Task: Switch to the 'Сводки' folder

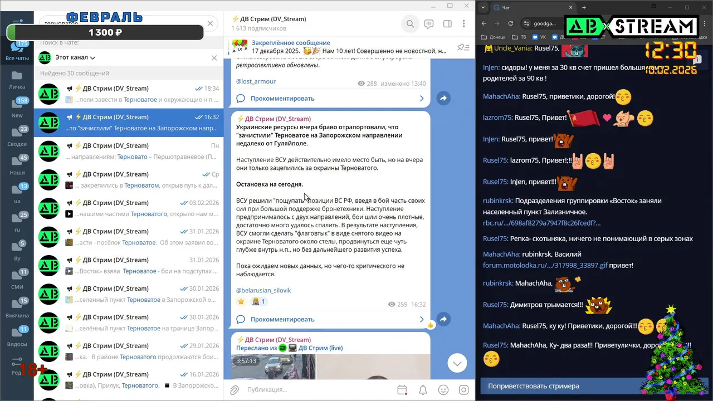Action: pyautogui.click(x=17, y=136)
